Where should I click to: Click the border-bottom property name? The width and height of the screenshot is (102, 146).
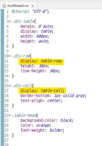(35, 96)
